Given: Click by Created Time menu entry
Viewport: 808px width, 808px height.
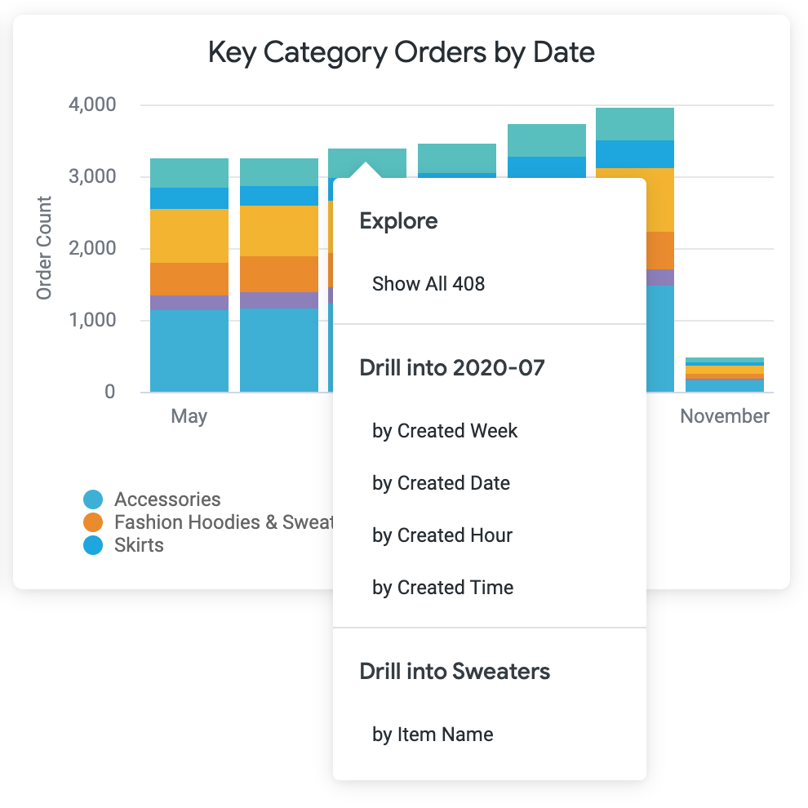Looking at the screenshot, I should coord(442,588).
